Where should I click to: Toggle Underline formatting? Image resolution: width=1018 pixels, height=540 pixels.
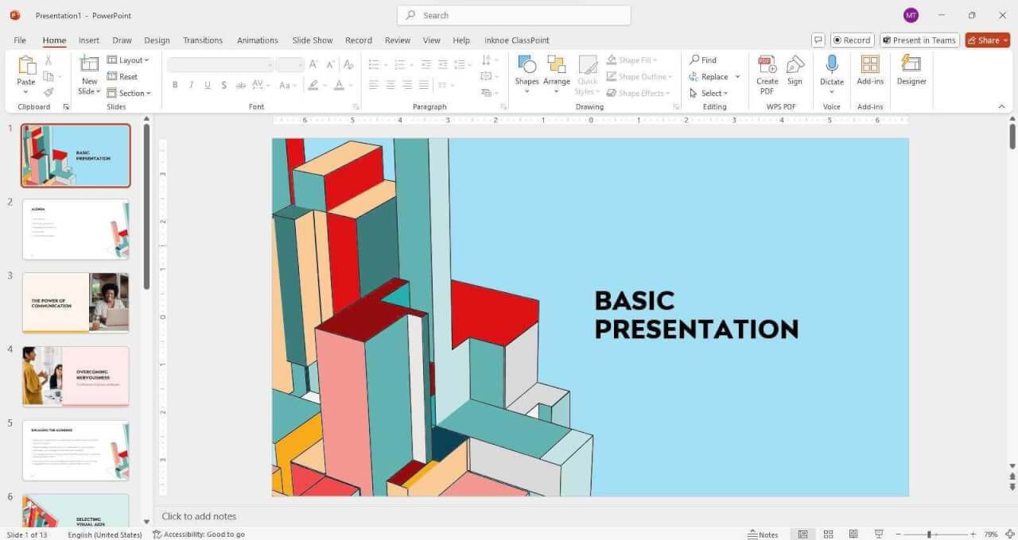(x=208, y=85)
